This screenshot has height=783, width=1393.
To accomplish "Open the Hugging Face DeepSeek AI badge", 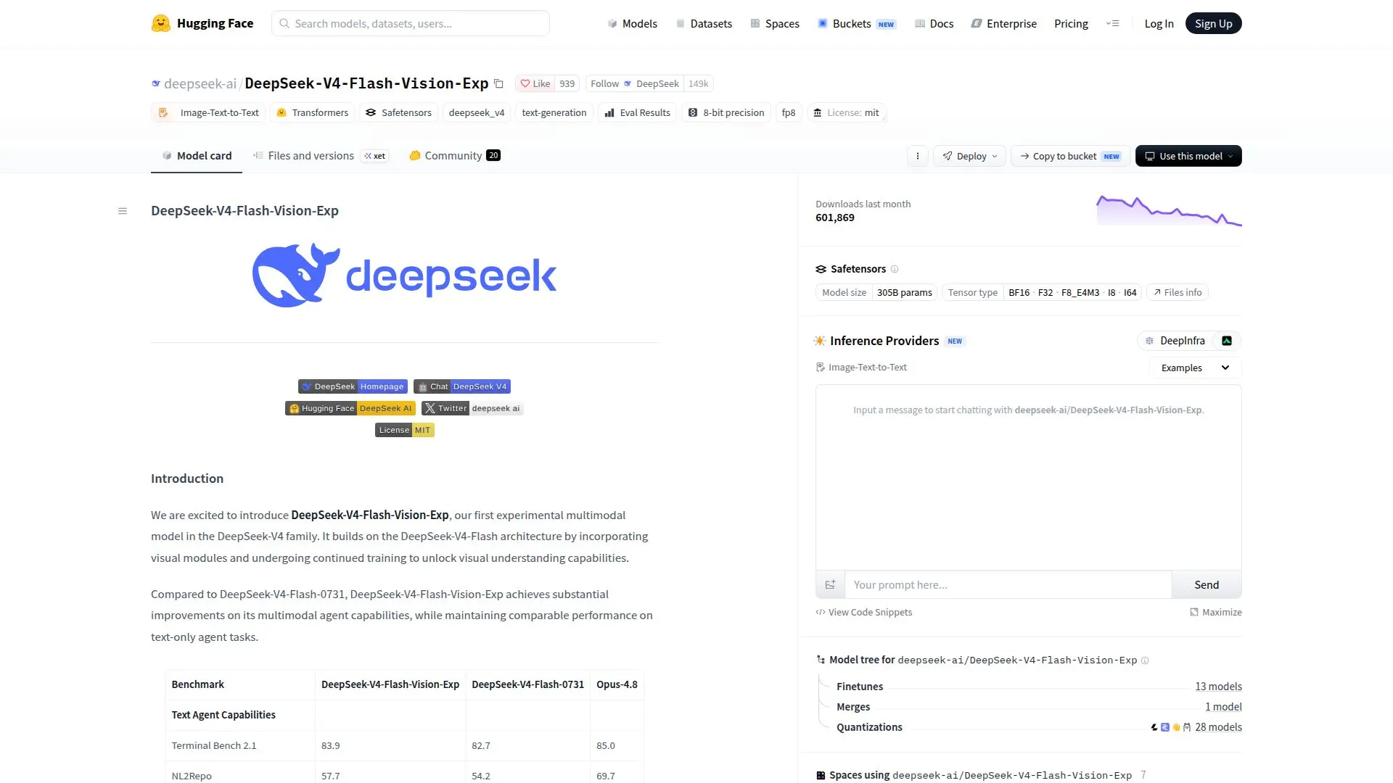I will tap(350, 408).
